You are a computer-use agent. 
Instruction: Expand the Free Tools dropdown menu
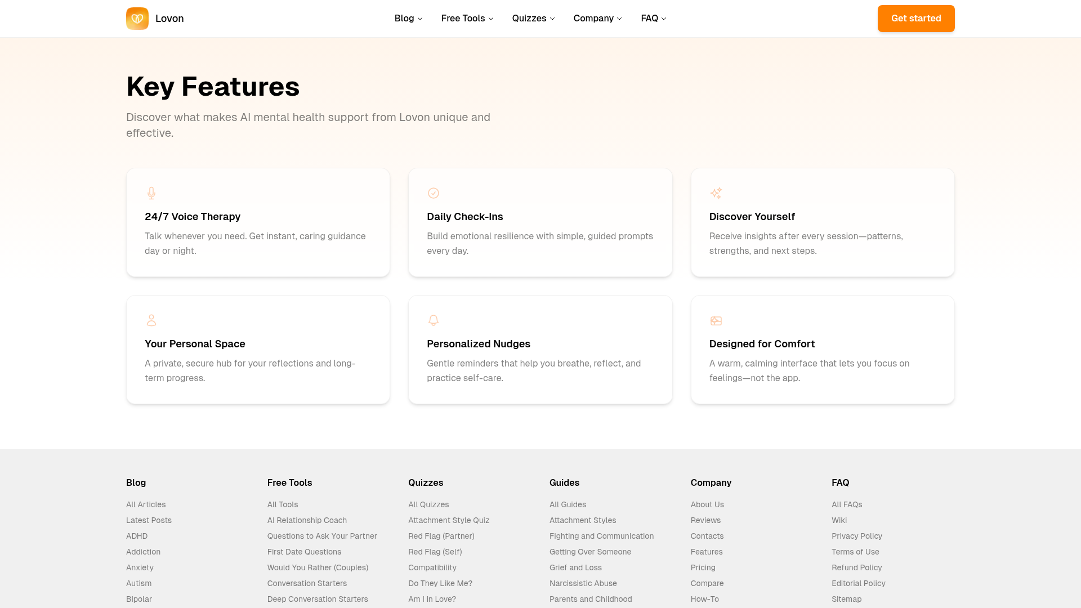click(467, 19)
